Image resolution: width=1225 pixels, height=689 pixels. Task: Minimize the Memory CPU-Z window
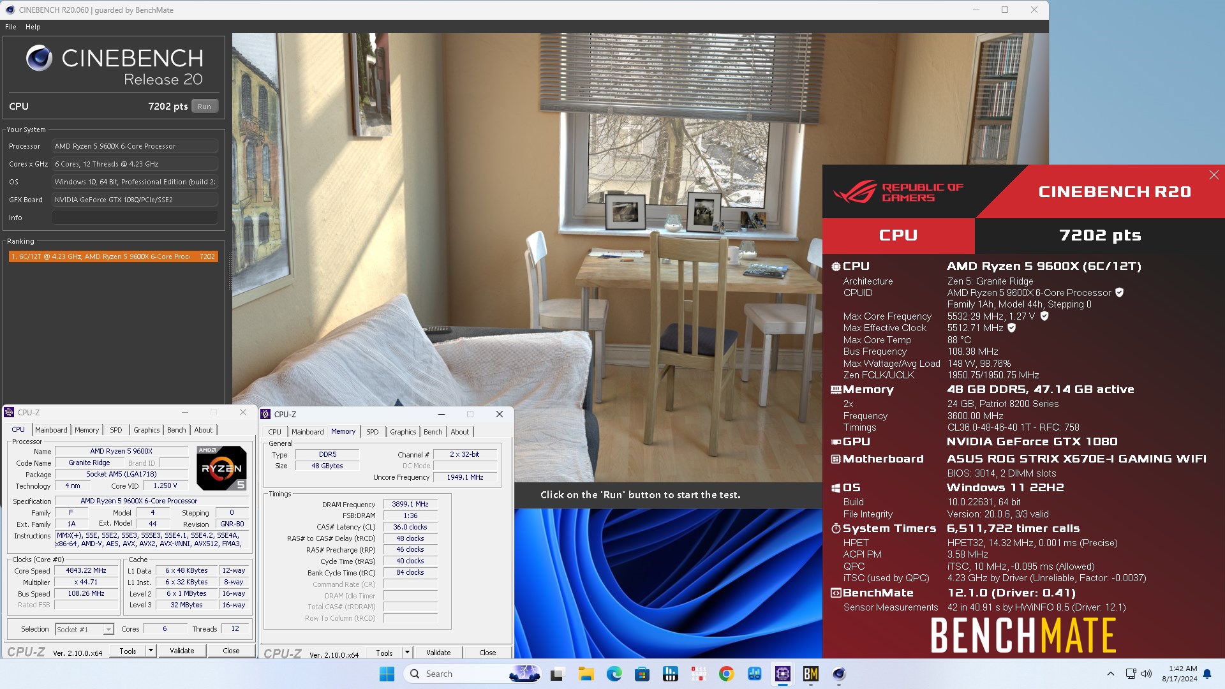441,414
